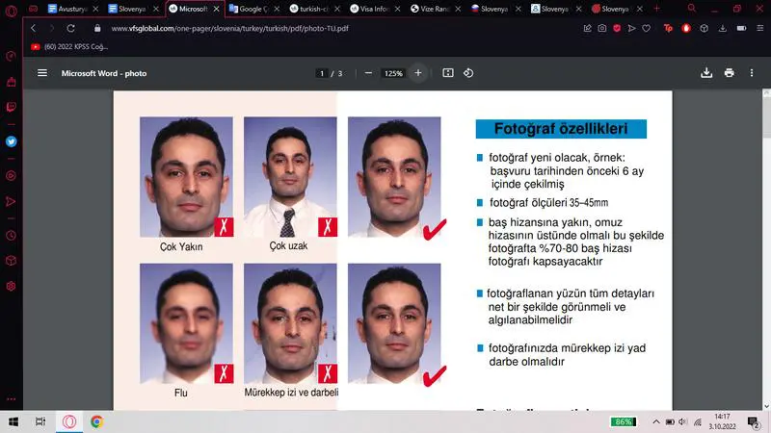
Task: Download the PDF file
Action: coord(706,73)
